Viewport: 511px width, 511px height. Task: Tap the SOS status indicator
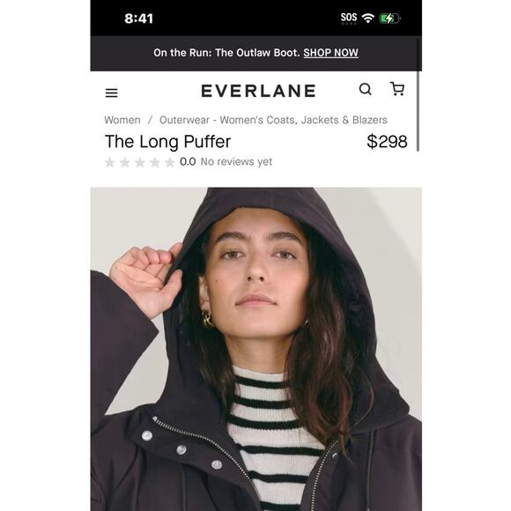[x=349, y=18]
